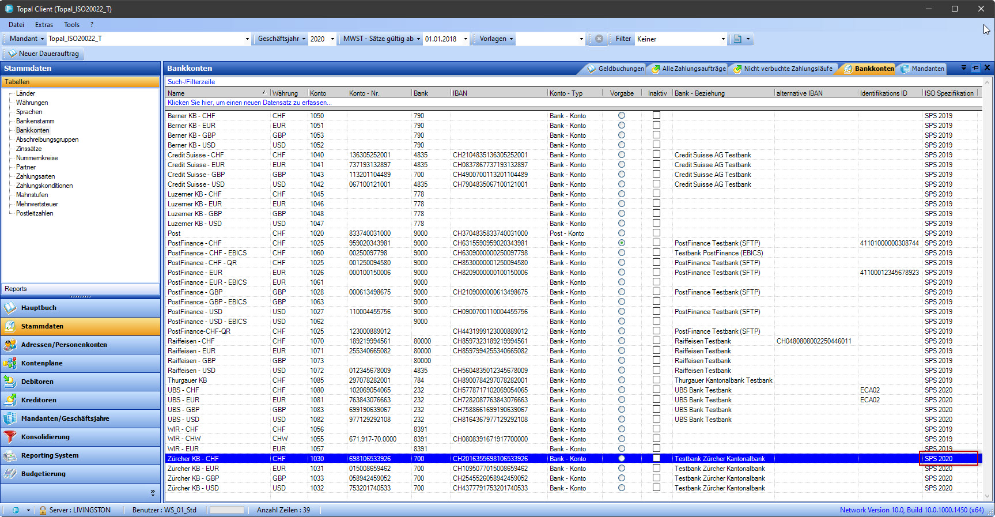Screen dimensions: 995x517
Task: Open Kontenpläne via its chart icon
Action: [x=10, y=363]
